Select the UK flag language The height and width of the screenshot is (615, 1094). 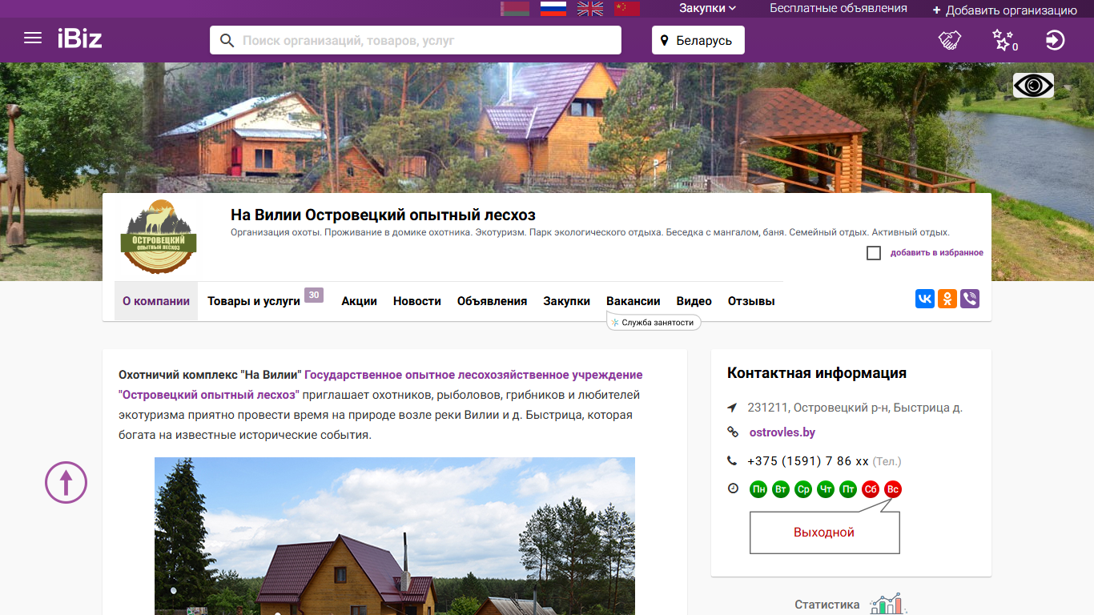(591, 9)
